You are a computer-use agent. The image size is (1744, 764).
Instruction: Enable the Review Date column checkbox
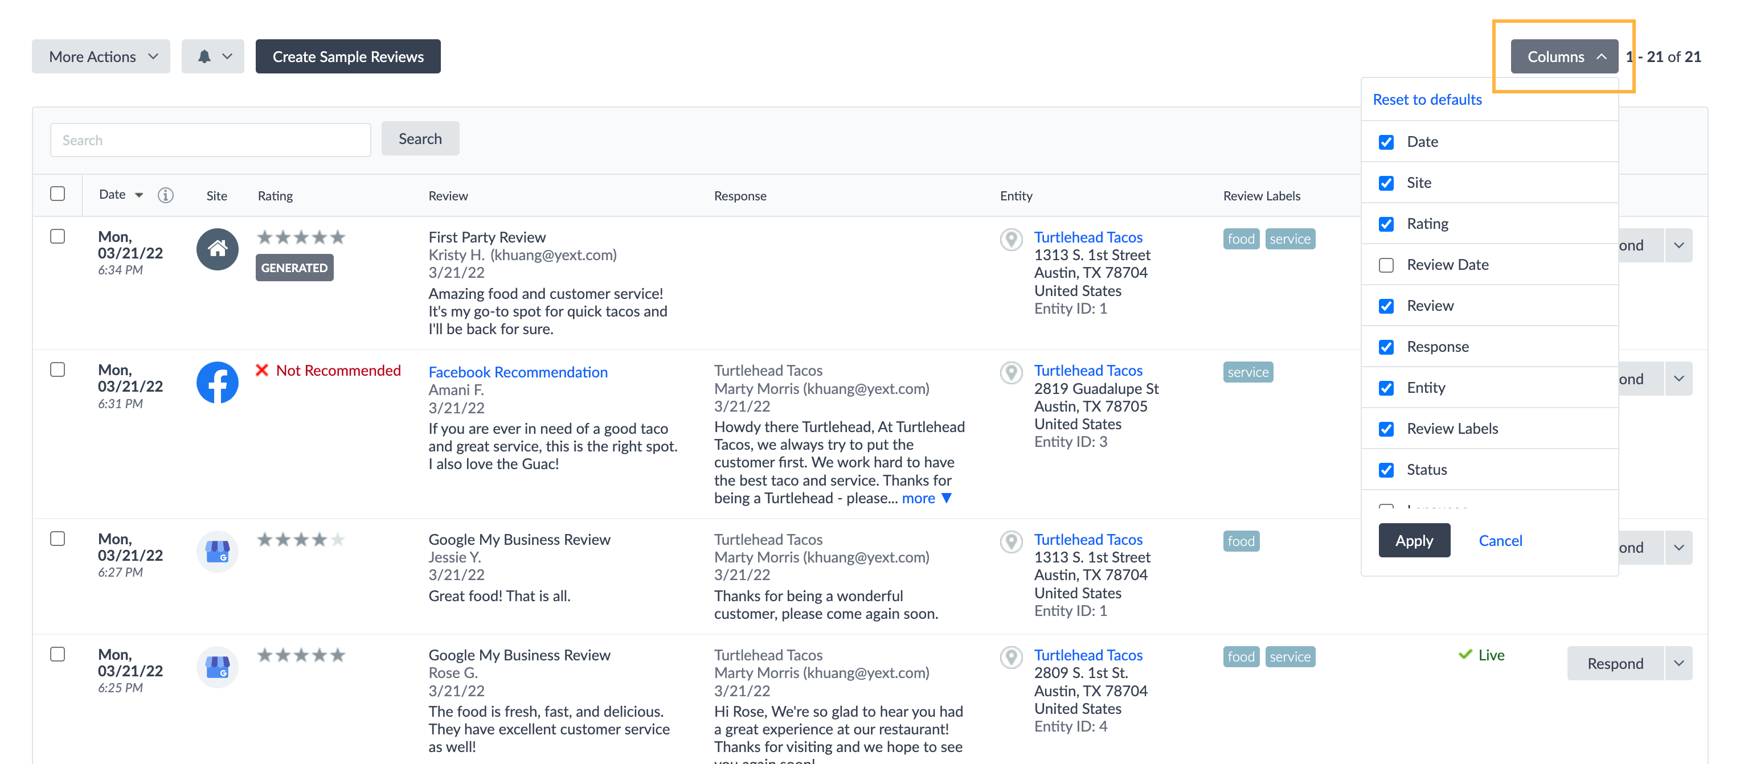(1386, 265)
